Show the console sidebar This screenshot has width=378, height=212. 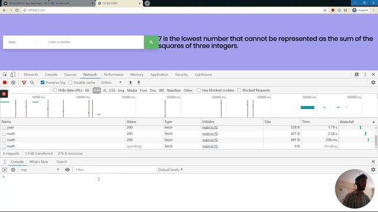point(5,170)
